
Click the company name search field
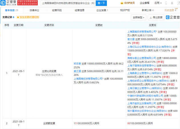(68, 3)
